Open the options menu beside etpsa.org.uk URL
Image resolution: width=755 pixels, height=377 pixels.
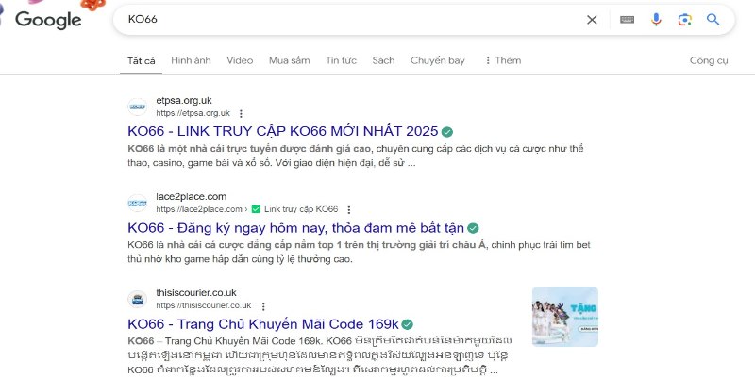(241, 113)
